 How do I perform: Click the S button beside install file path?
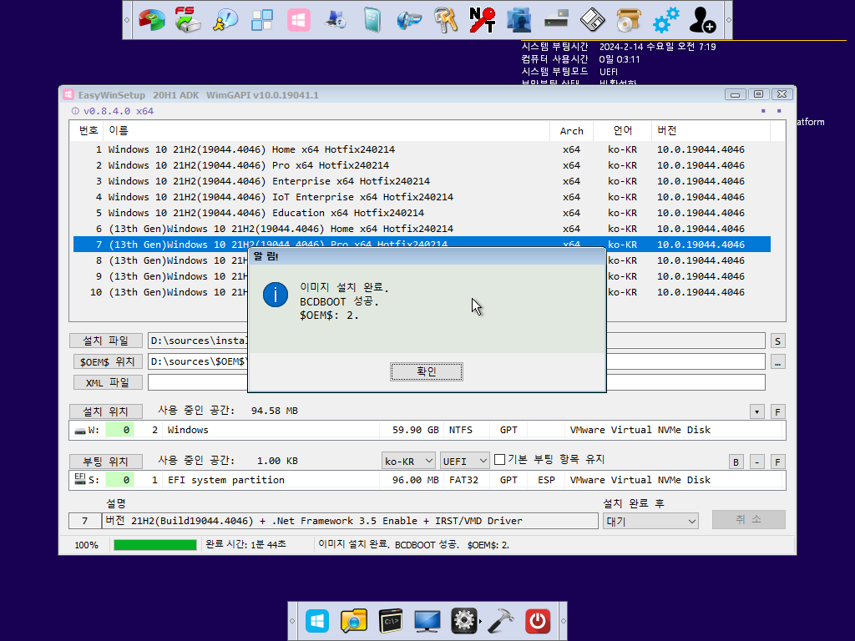(x=777, y=341)
